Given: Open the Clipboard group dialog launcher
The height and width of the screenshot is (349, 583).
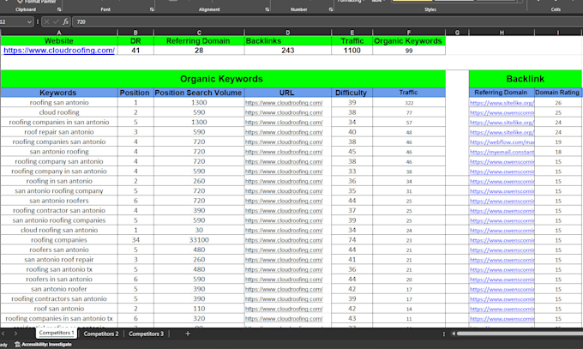Looking at the screenshot, I should (x=59, y=9).
